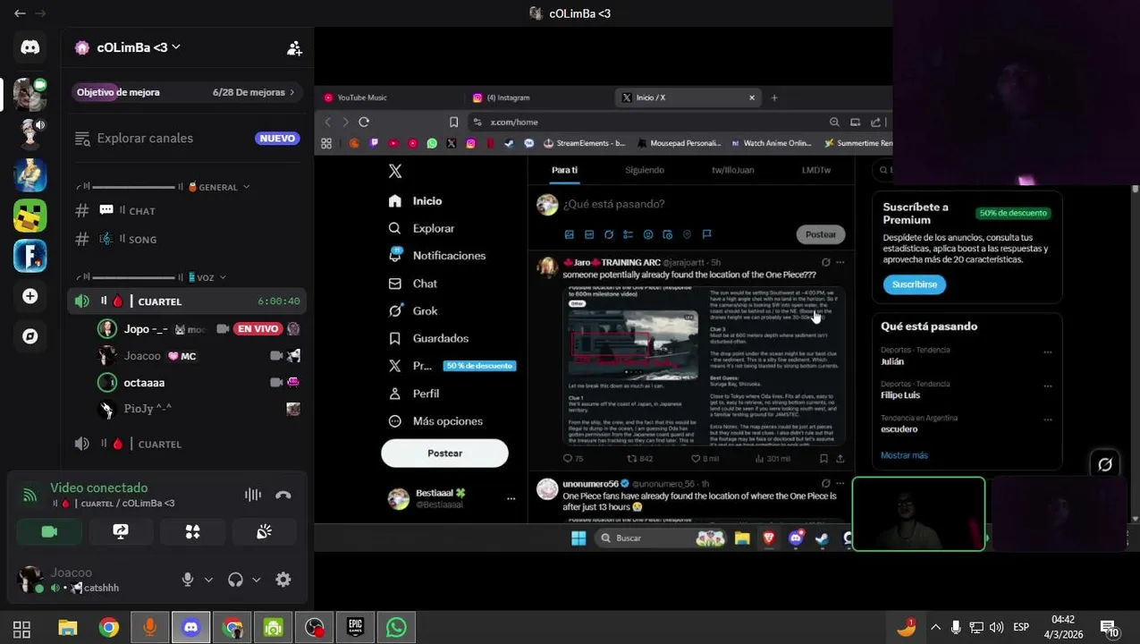Collapse the VOZ channel category
The height and width of the screenshot is (644, 1140).
click(x=152, y=277)
